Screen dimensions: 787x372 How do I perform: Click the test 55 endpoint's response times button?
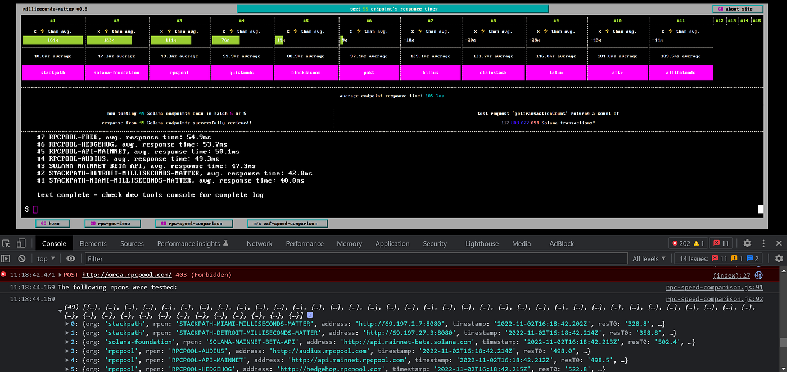click(x=392, y=9)
